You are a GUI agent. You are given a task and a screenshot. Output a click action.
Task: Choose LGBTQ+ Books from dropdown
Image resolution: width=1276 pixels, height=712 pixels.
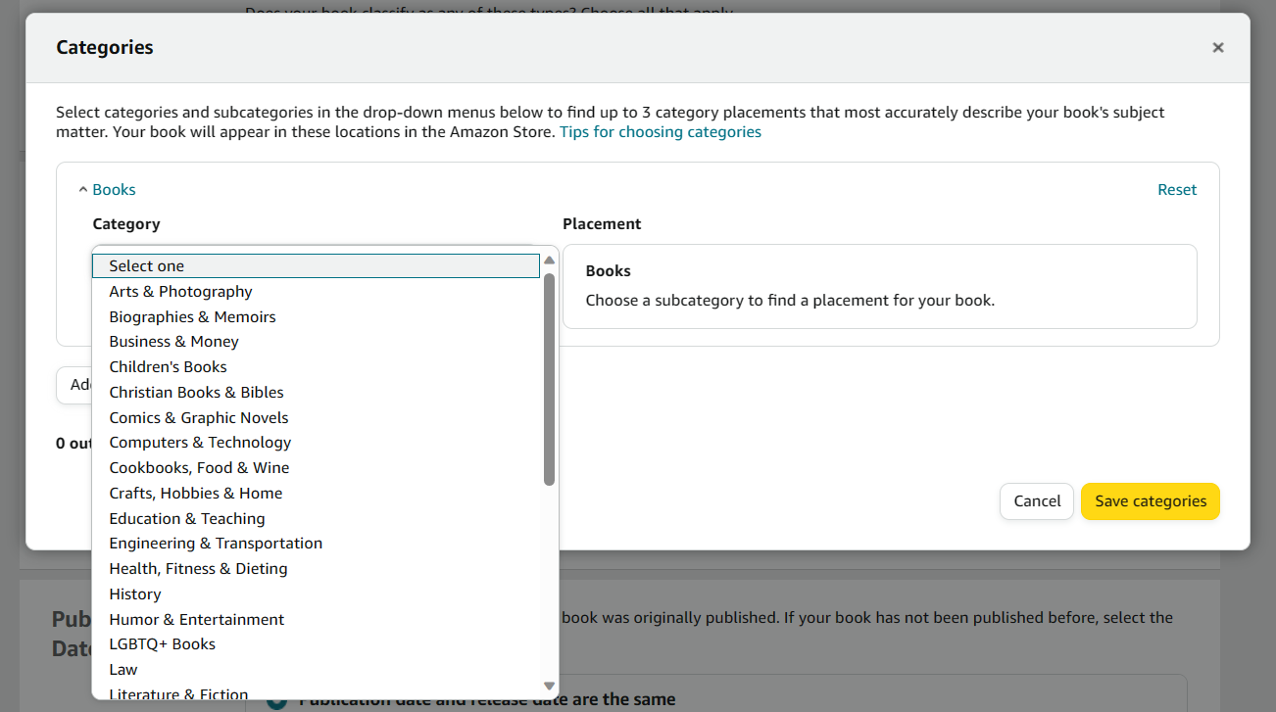[x=162, y=644]
